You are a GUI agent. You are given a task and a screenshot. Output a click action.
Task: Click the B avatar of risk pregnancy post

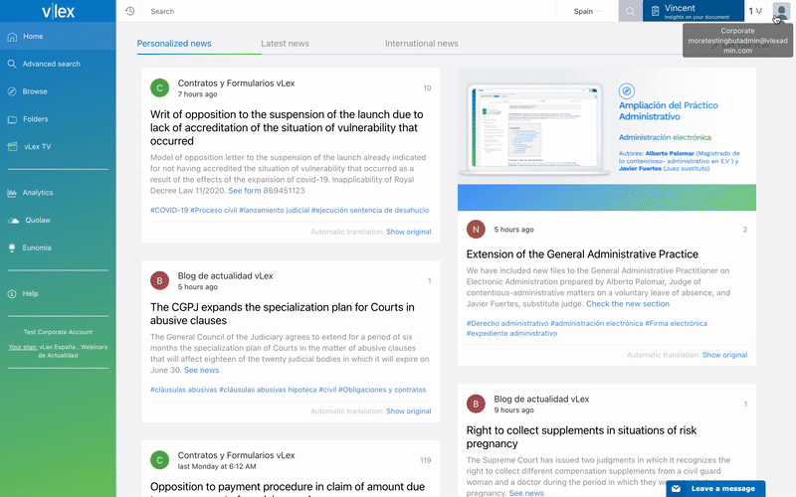tap(476, 405)
